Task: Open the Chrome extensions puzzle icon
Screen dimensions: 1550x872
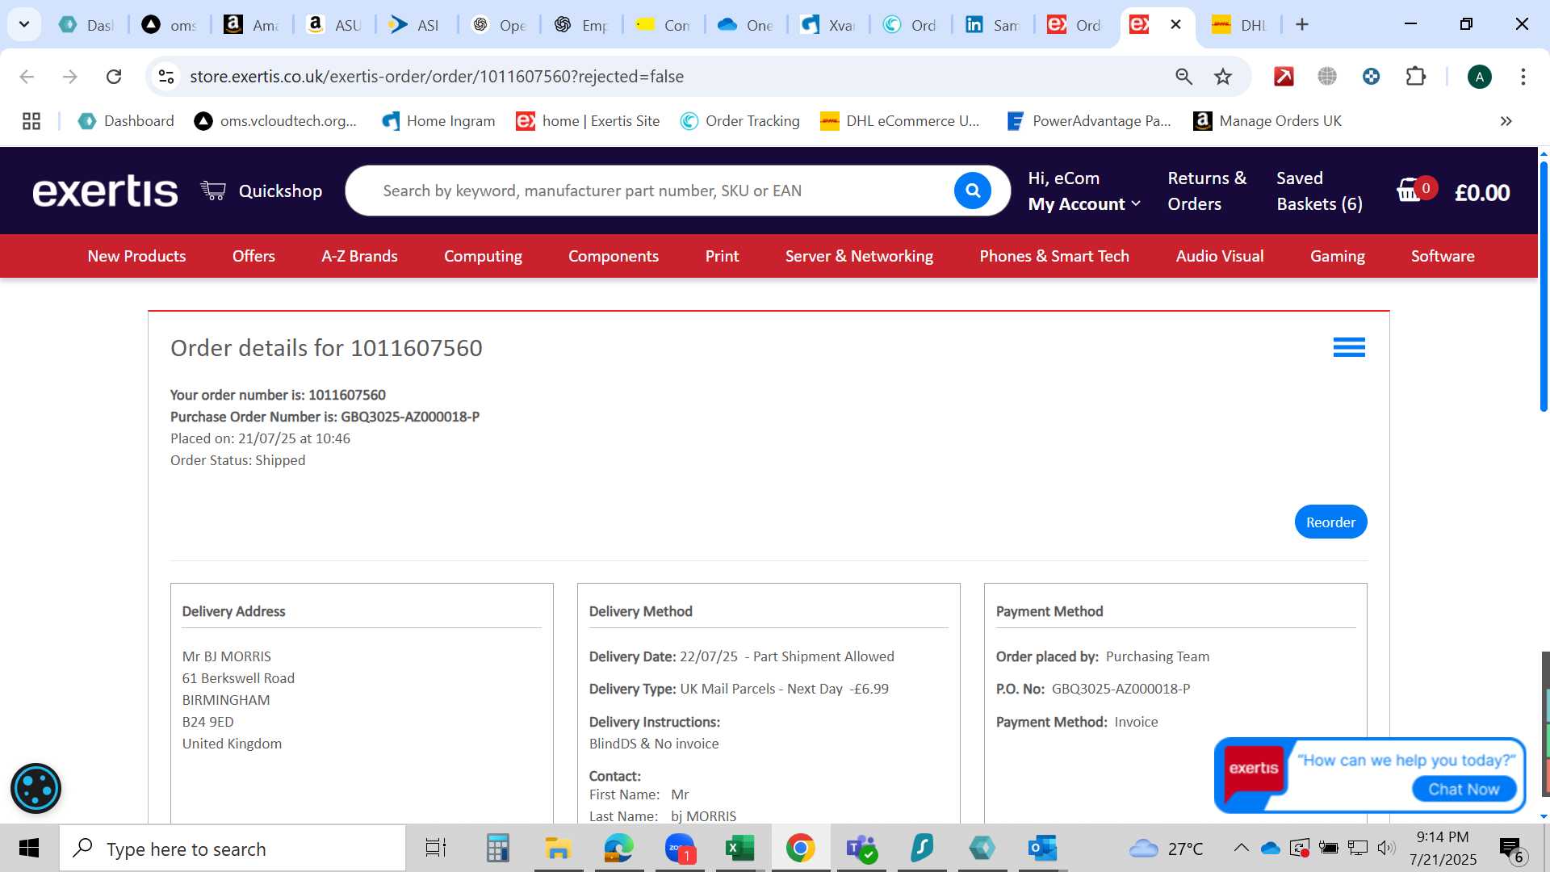Action: (1415, 77)
